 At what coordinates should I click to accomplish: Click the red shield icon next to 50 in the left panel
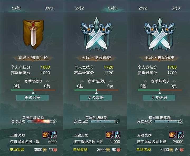(x=55, y=150)
